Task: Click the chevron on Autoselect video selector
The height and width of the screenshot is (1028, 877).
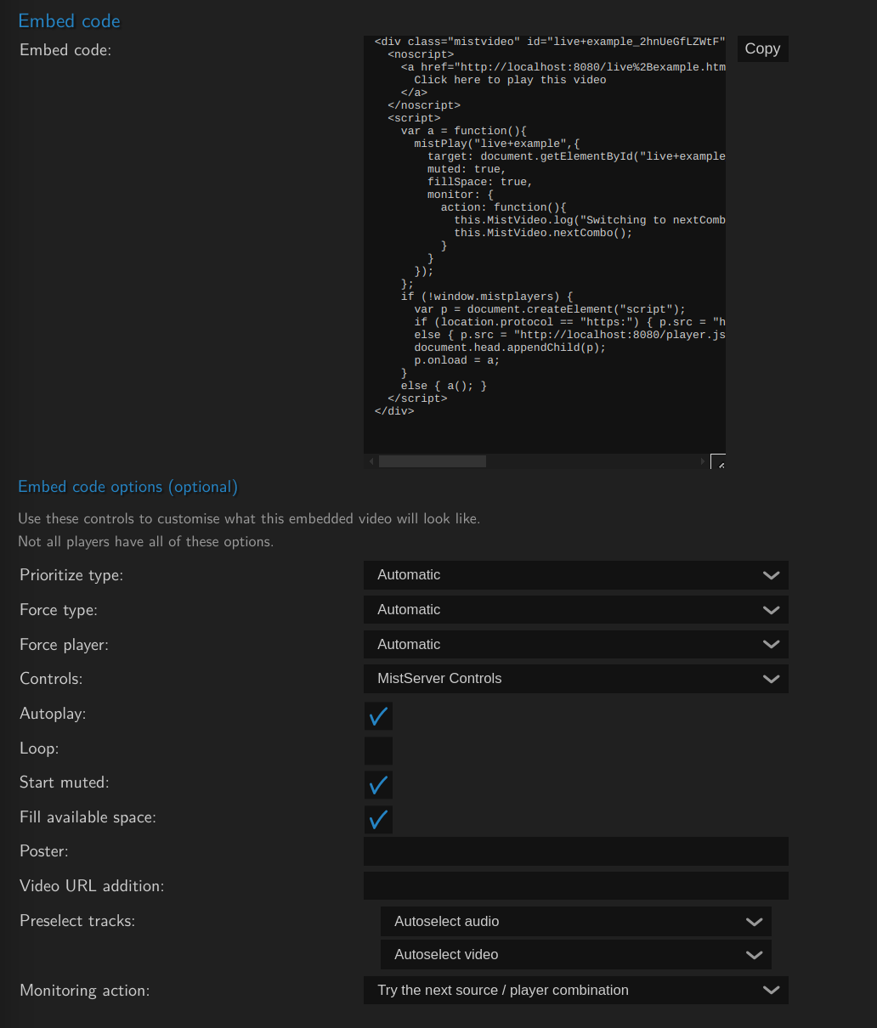Action: point(754,954)
